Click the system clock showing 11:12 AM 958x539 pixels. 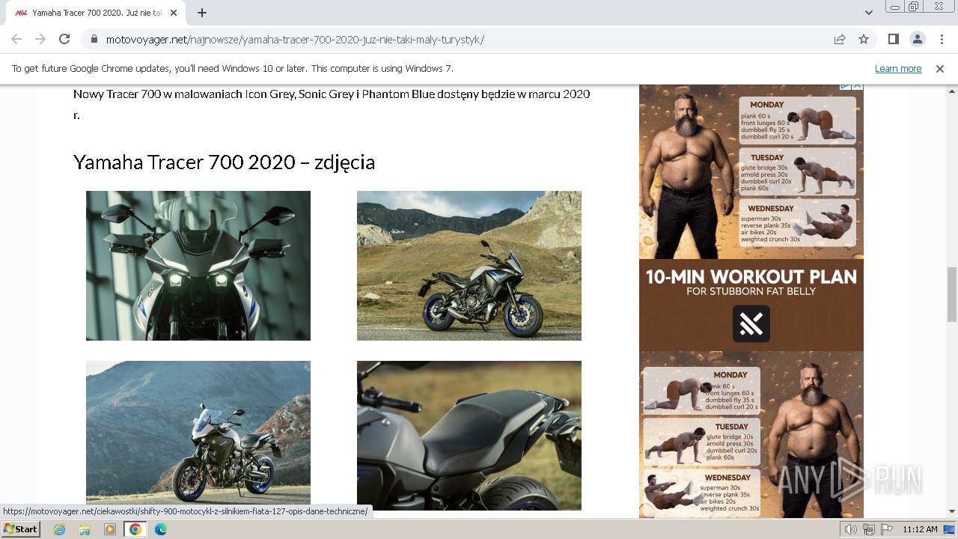pyautogui.click(x=920, y=529)
